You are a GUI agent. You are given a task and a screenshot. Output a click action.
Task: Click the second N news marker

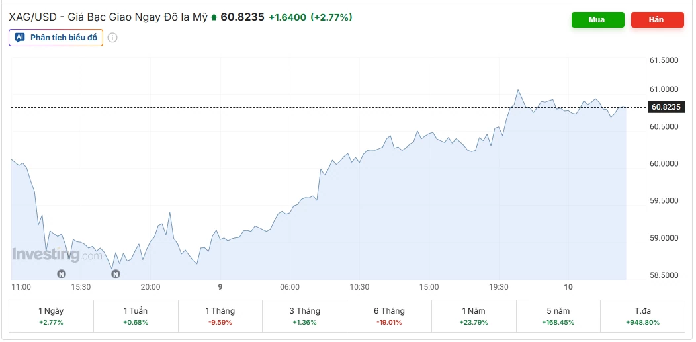[x=115, y=274]
